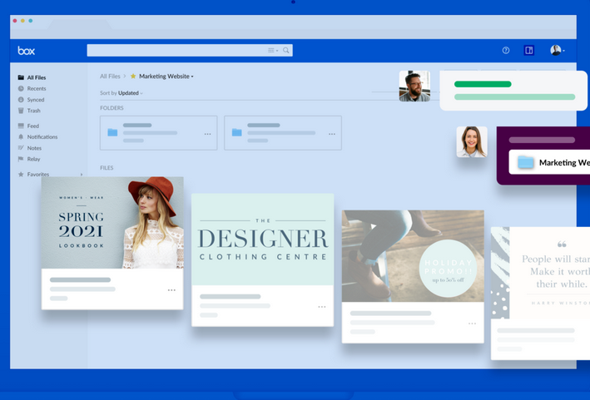Click the All Files breadcrumb link
Screen dimensions: 590x400
coord(110,77)
